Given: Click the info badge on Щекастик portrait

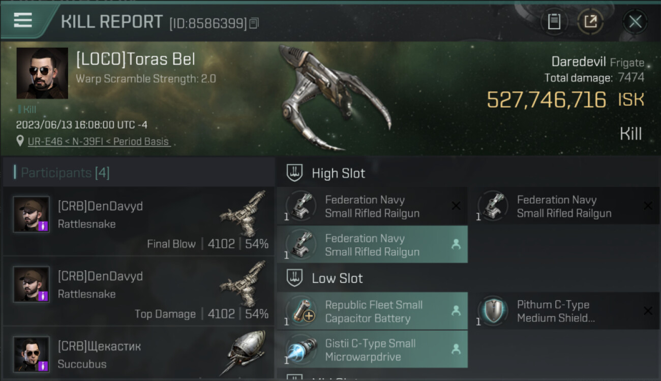Looking at the screenshot, I should pos(44,365).
